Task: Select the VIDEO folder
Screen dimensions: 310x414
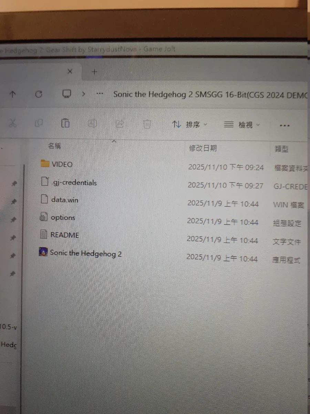Action: coord(62,164)
